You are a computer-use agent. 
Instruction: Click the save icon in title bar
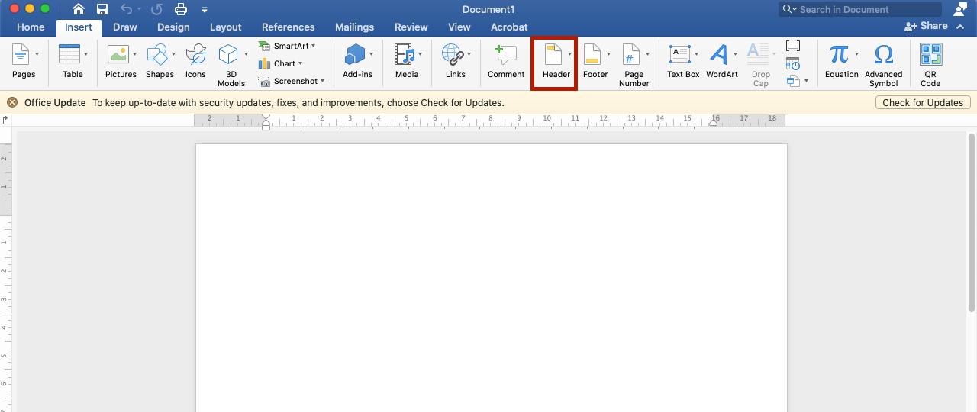102,9
